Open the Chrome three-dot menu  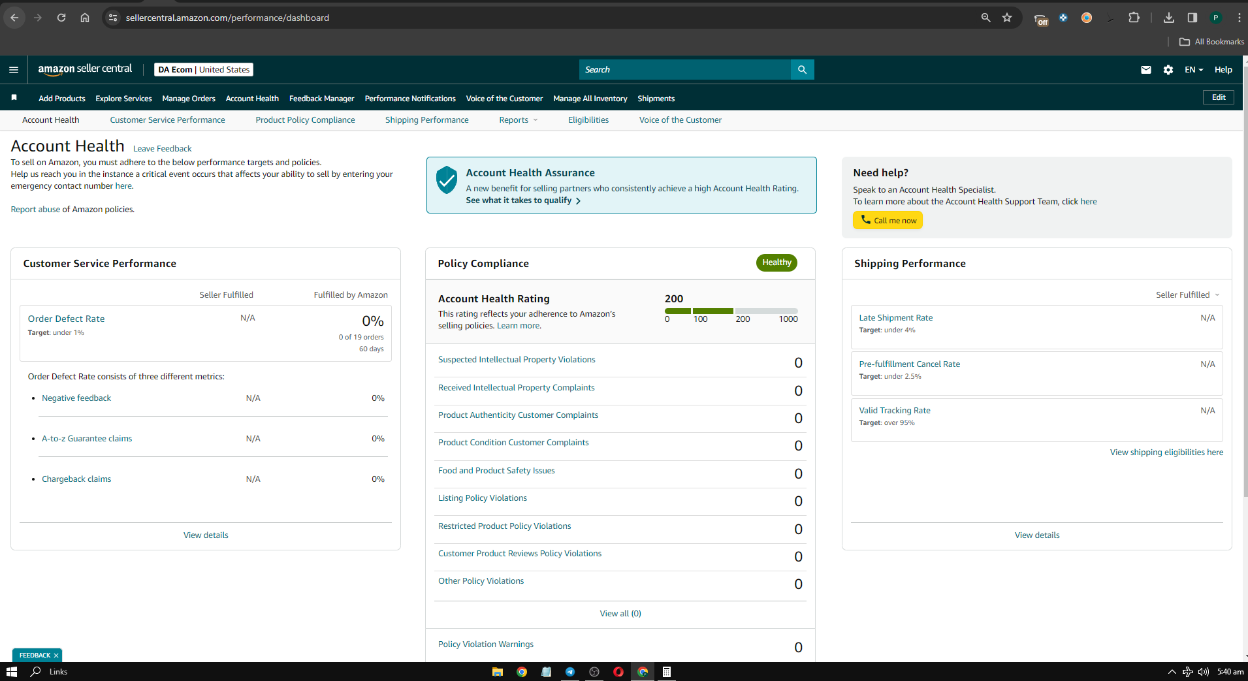click(1239, 18)
